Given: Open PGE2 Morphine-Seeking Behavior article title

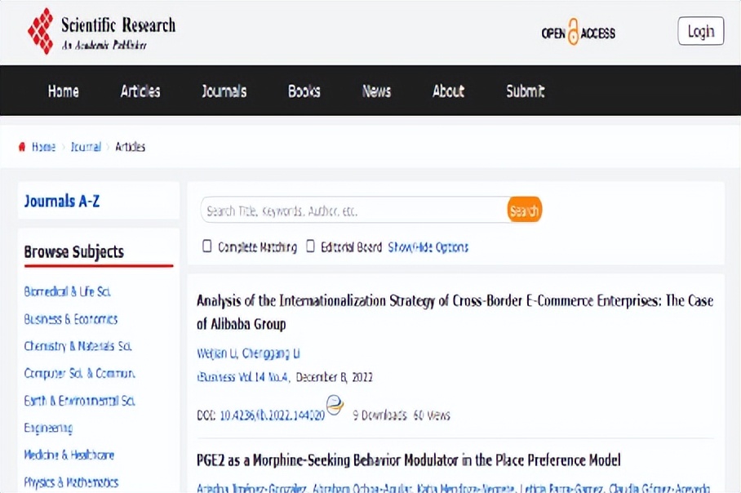Looking at the screenshot, I should (x=409, y=460).
